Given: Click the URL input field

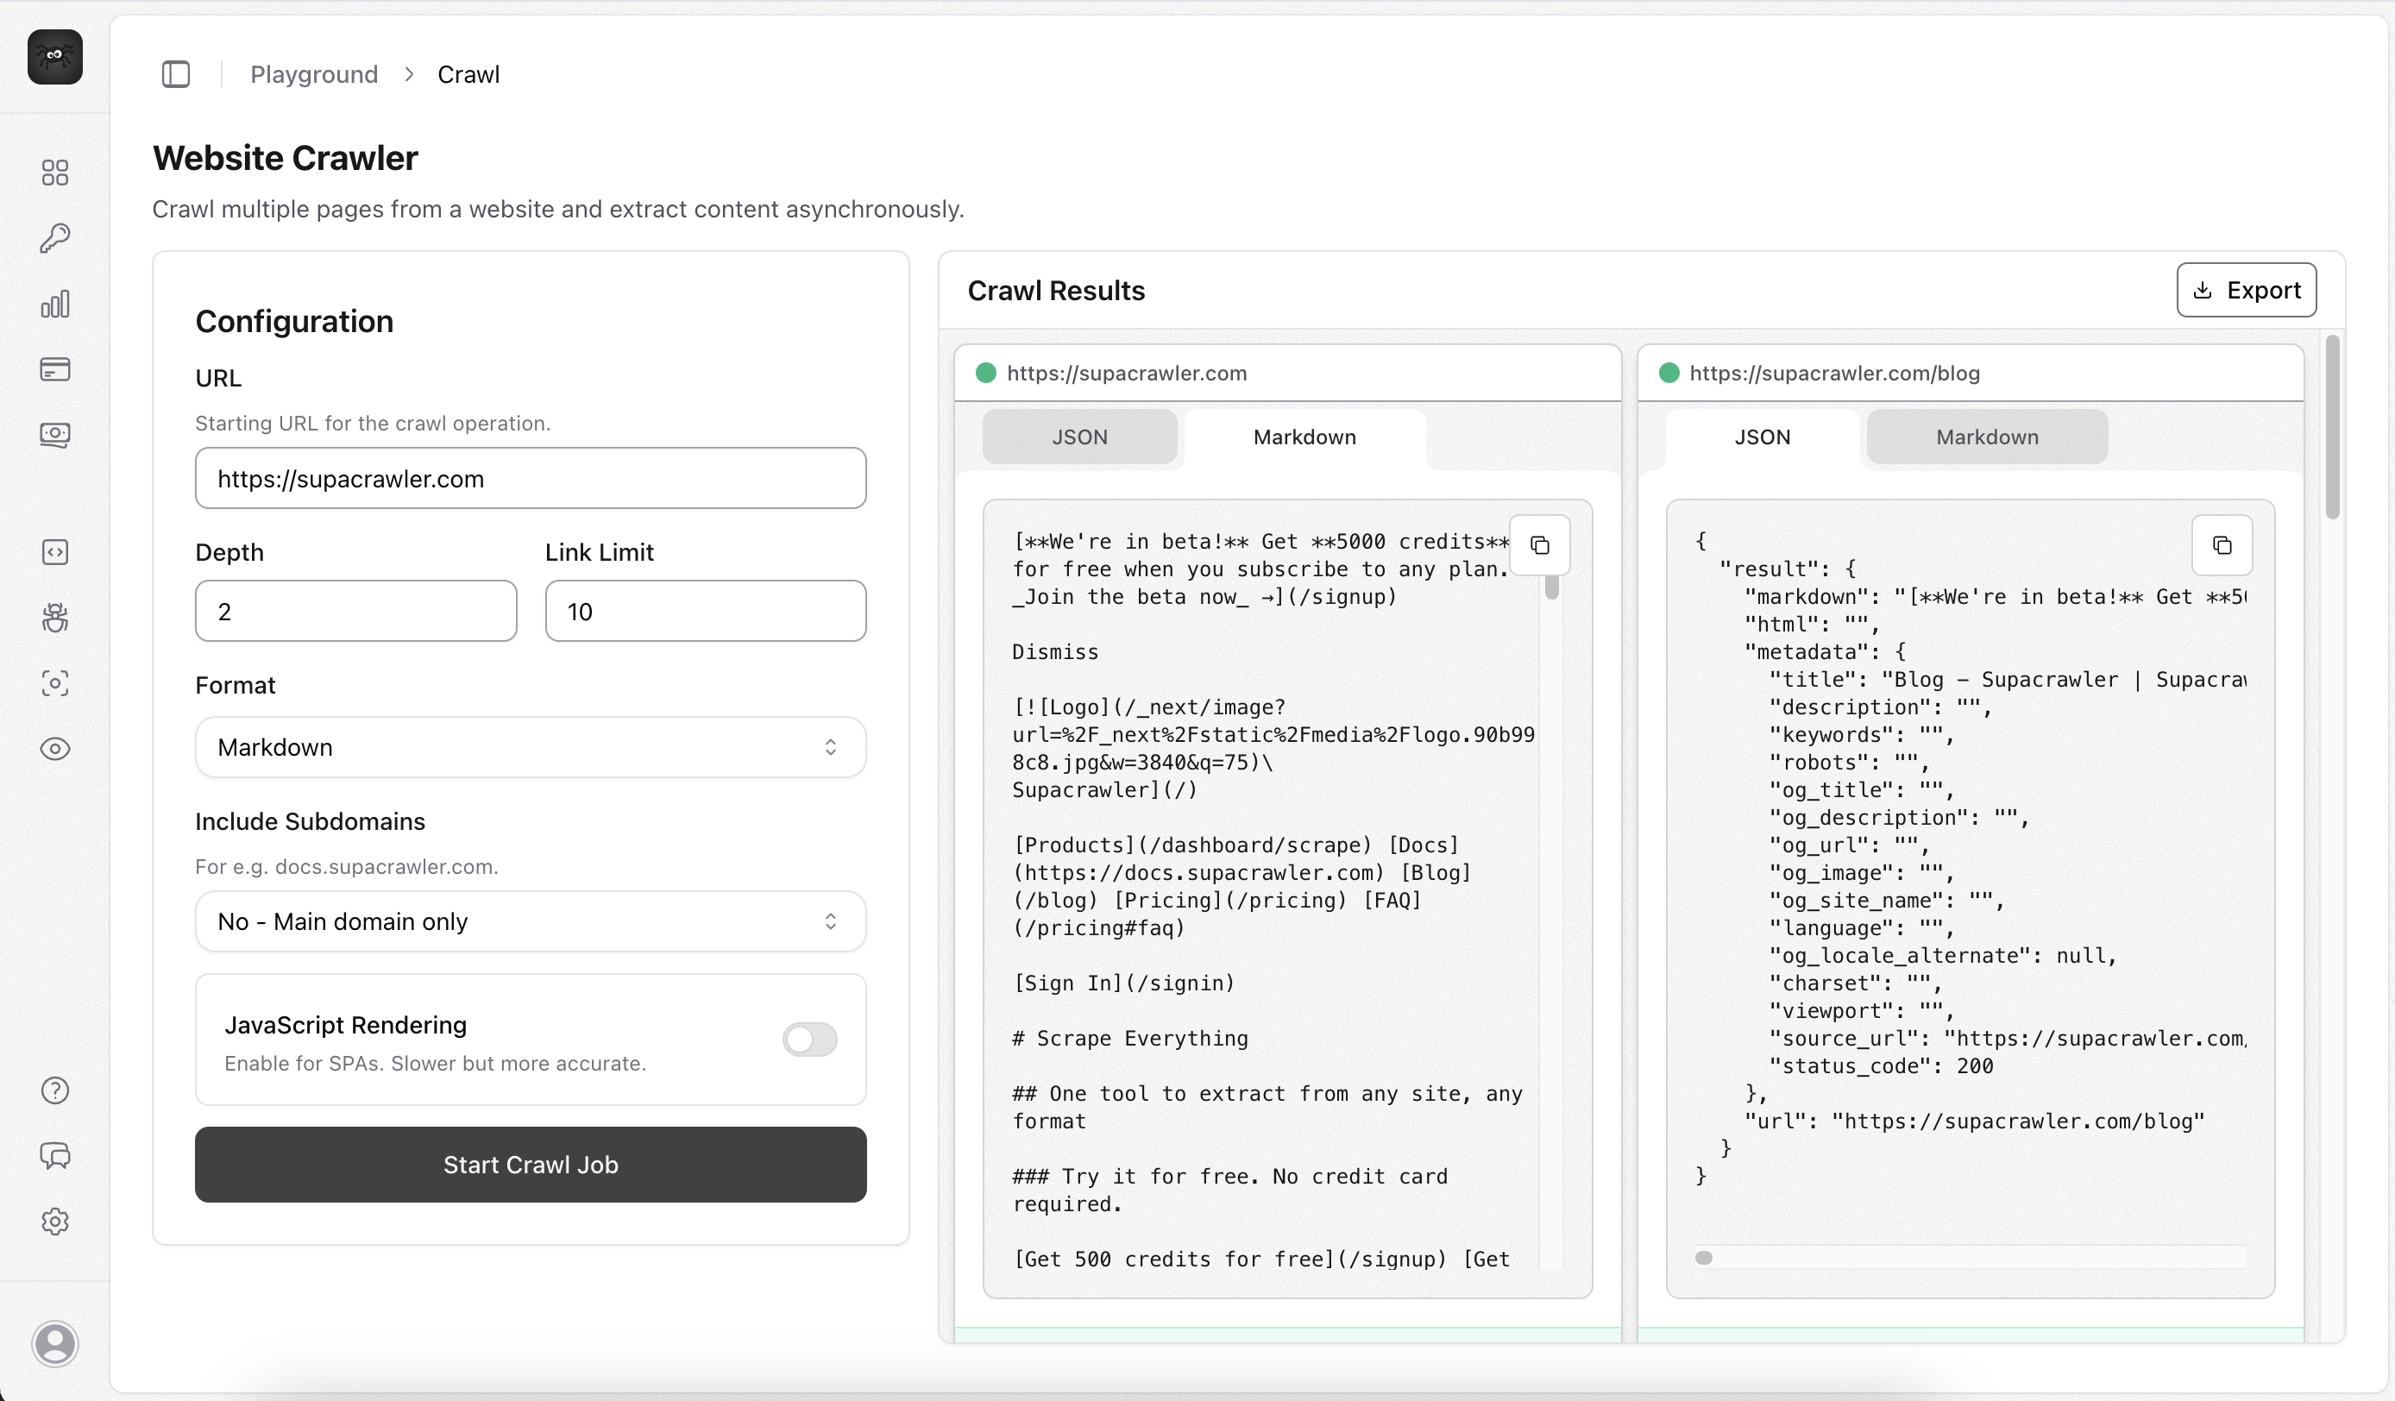Looking at the screenshot, I should click(x=531, y=478).
